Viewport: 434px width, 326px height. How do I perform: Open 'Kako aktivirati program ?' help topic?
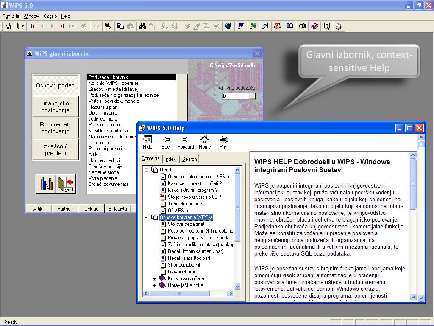pos(193,190)
